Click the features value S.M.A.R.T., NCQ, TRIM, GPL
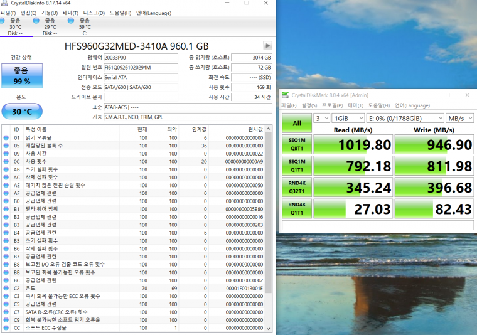Image resolution: width=477 pixels, height=335 pixels. (188, 117)
